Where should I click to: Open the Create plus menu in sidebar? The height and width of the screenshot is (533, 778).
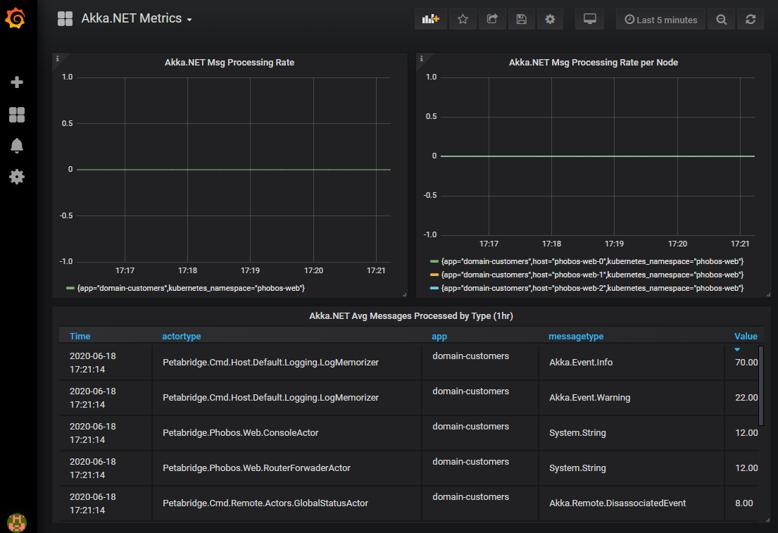(x=17, y=82)
